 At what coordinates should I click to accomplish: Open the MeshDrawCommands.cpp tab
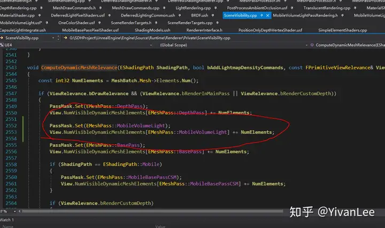click(x=135, y=8)
